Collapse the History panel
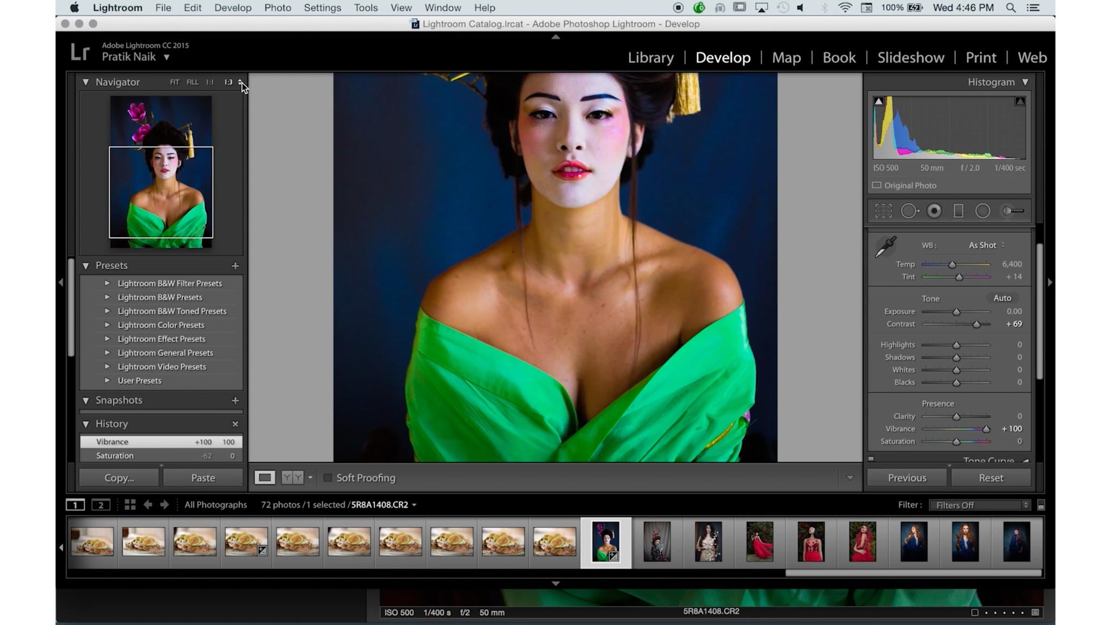 coord(86,424)
